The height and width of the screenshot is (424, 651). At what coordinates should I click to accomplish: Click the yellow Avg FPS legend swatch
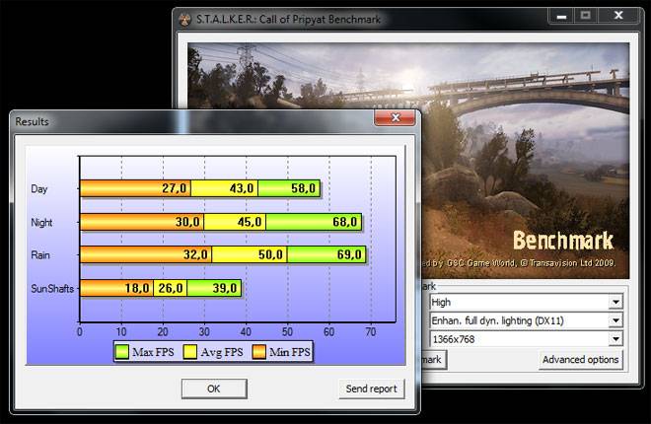click(190, 352)
